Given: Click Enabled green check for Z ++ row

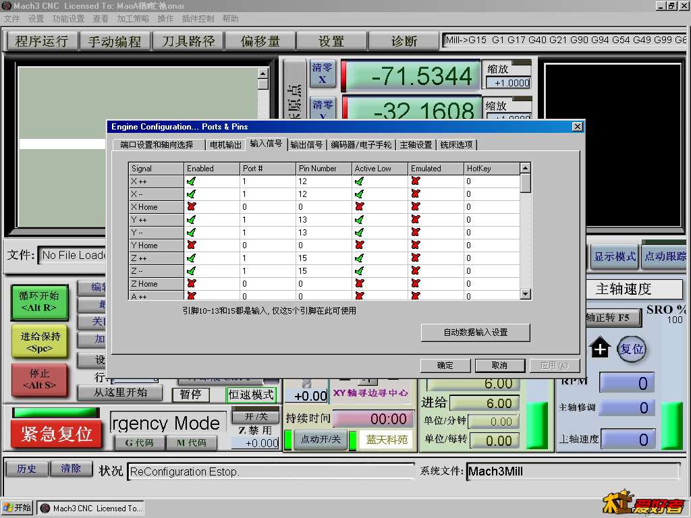Looking at the screenshot, I should [191, 258].
